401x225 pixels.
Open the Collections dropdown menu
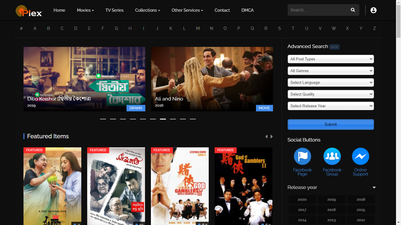pos(148,10)
